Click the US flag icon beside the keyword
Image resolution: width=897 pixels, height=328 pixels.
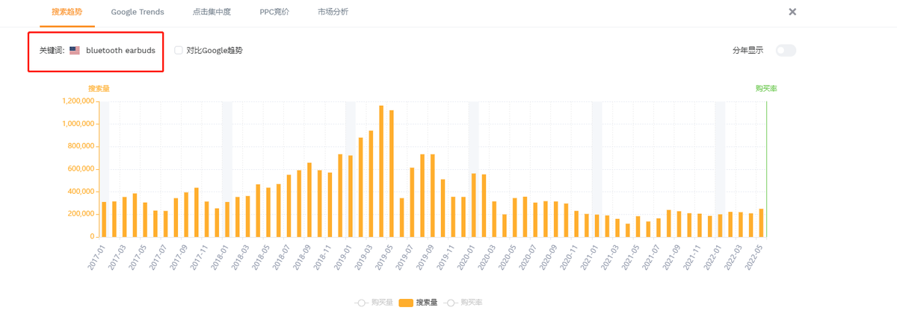(75, 51)
